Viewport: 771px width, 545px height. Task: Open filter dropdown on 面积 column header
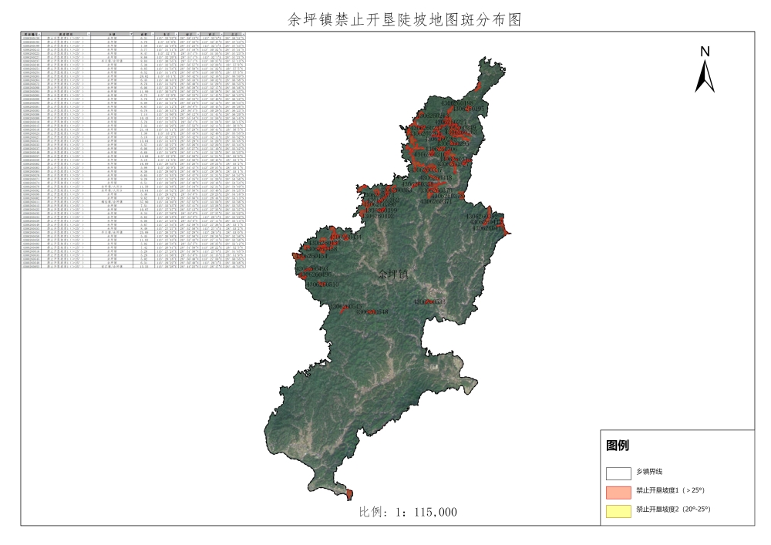153,35
